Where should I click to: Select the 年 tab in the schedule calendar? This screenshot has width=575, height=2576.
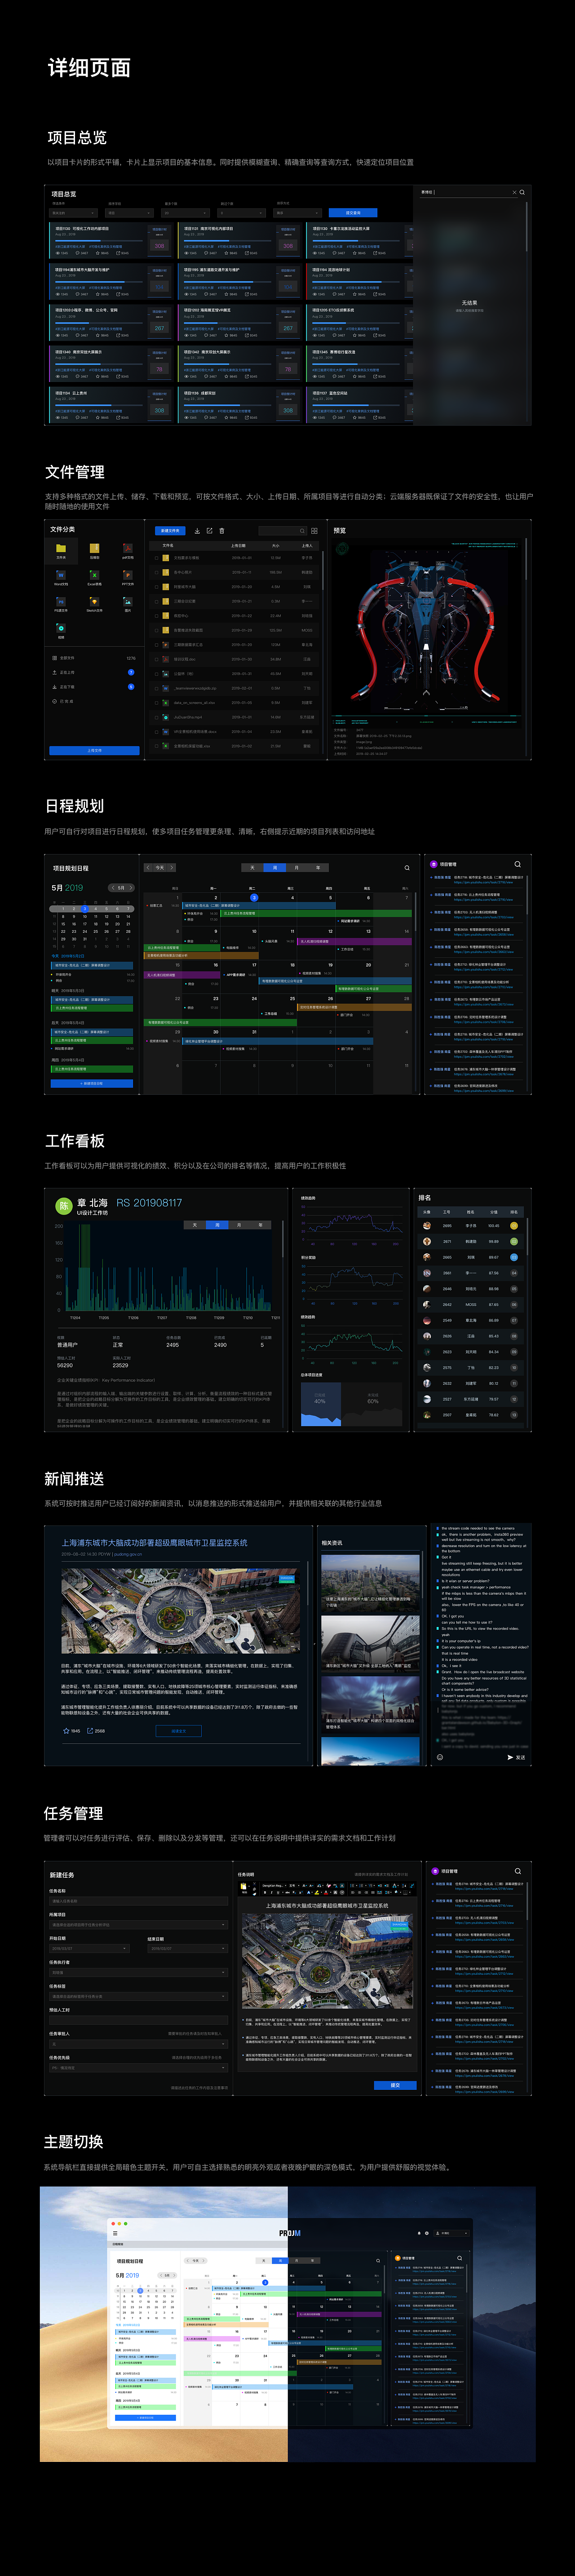(x=318, y=867)
